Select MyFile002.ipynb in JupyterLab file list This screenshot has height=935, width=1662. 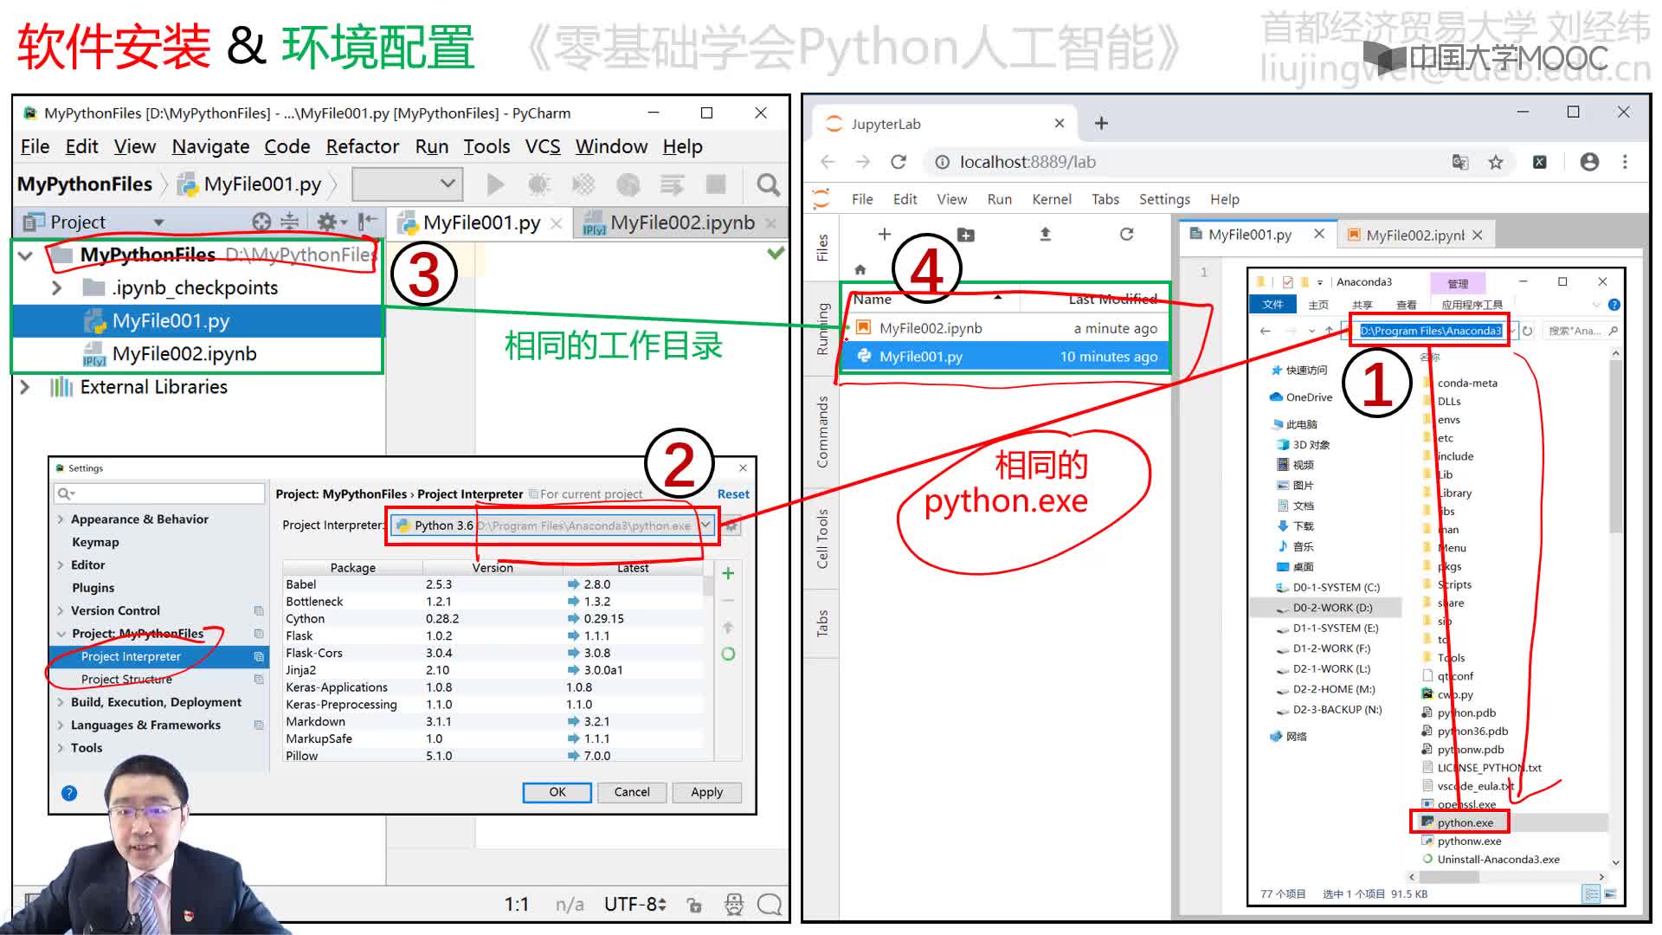pyautogui.click(x=1006, y=328)
